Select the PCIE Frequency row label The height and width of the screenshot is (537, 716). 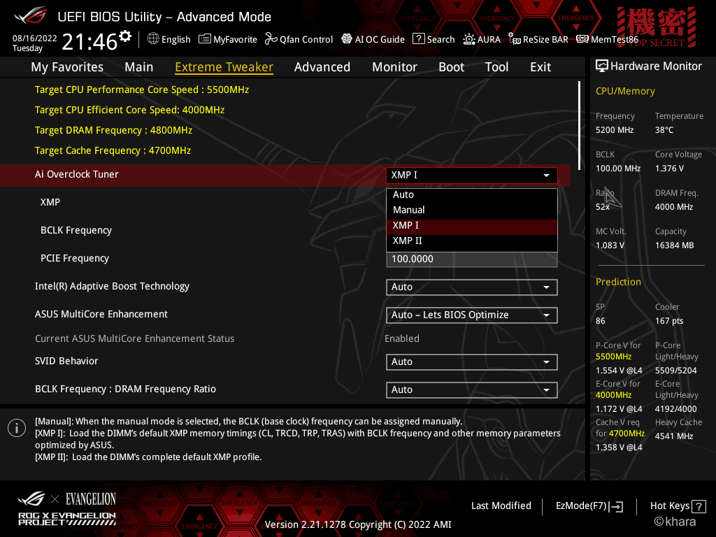click(x=75, y=259)
